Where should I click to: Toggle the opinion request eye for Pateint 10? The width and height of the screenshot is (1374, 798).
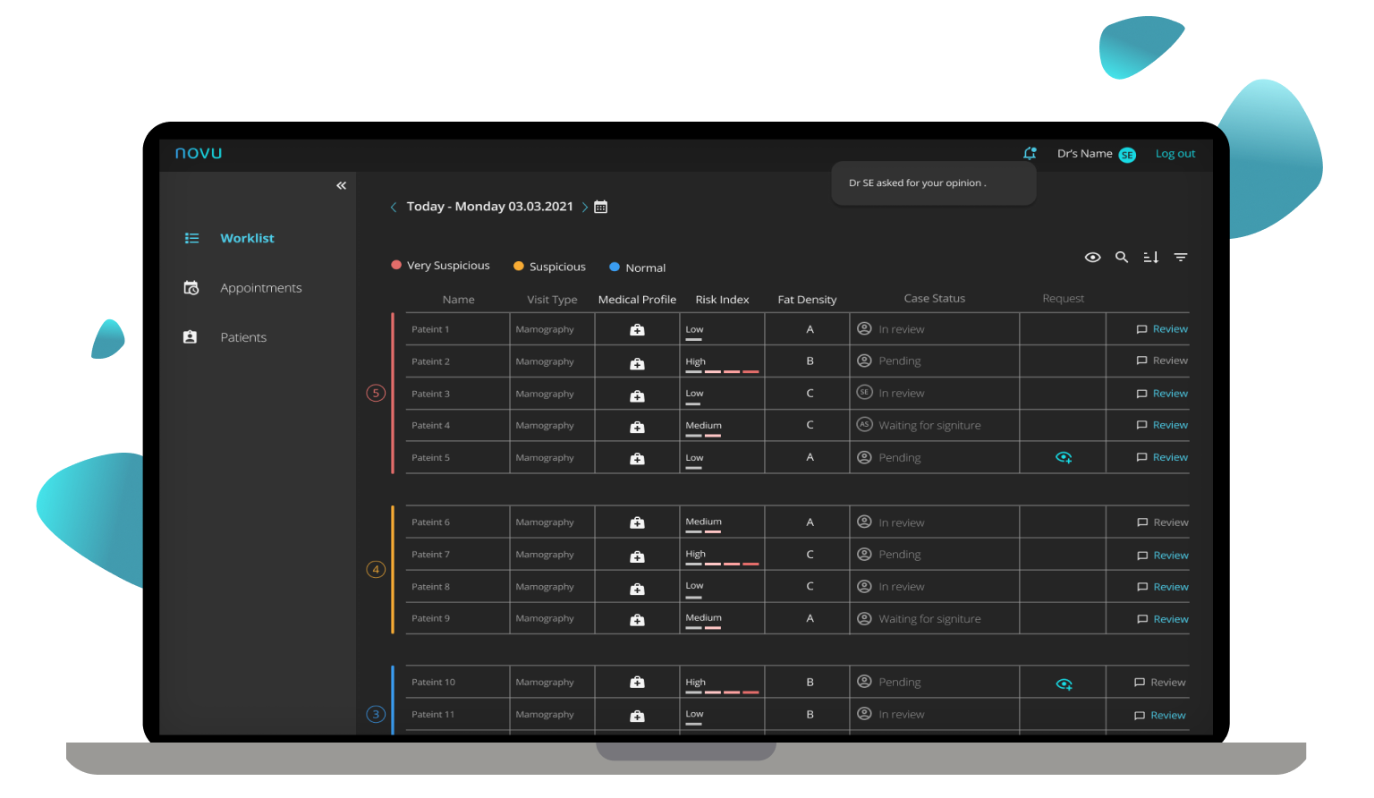pos(1064,683)
